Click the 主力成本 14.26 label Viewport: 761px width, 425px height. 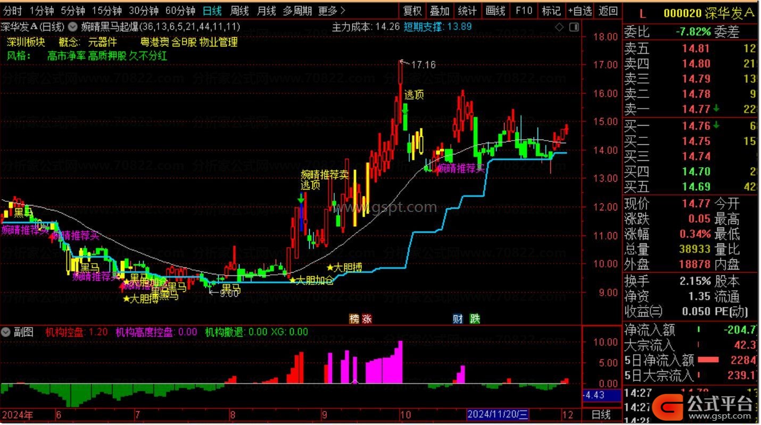point(366,26)
